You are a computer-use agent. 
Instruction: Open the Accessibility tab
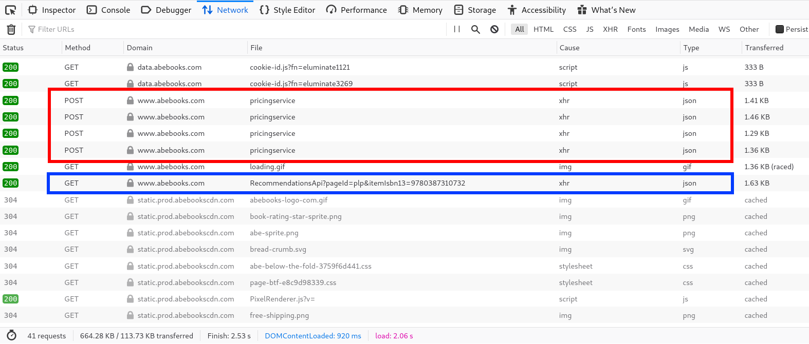537,10
